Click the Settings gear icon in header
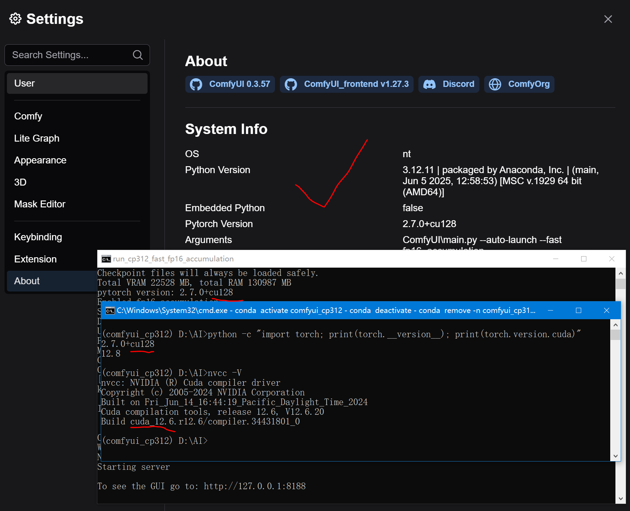 point(15,19)
